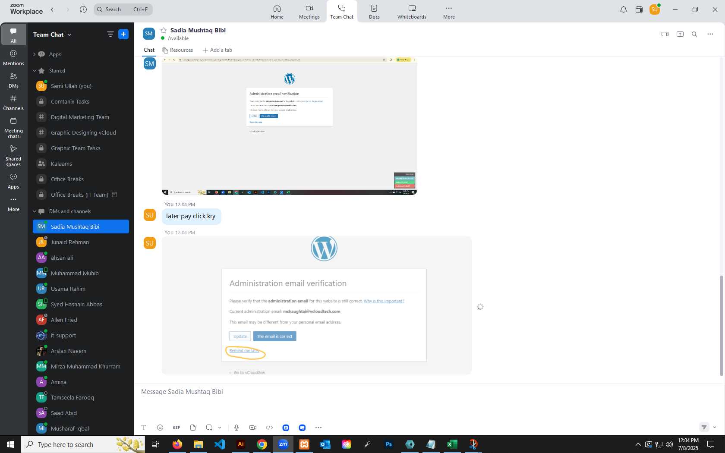This screenshot has height=453, width=725.
Task: Open Mentions in left sidebar
Action: (x=13, y=58)
